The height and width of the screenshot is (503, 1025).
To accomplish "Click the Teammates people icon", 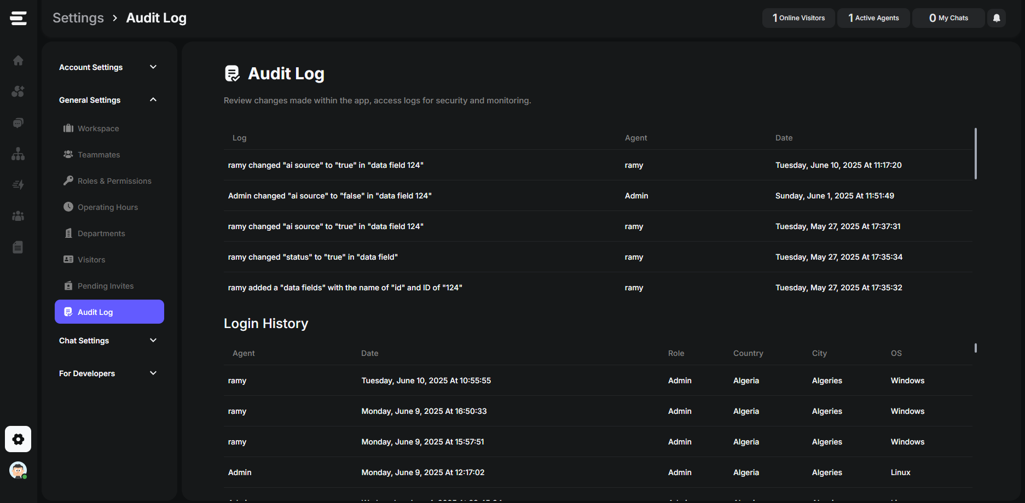I will 68,154.
